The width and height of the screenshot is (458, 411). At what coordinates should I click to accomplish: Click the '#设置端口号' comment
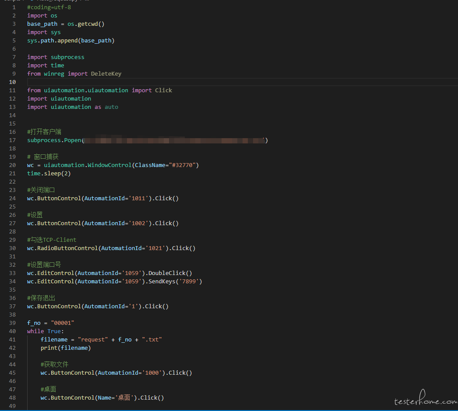(x=44, y=265)
